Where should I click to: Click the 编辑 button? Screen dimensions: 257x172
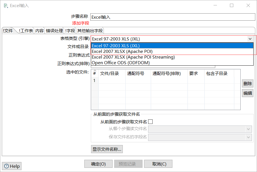(248, 93)
